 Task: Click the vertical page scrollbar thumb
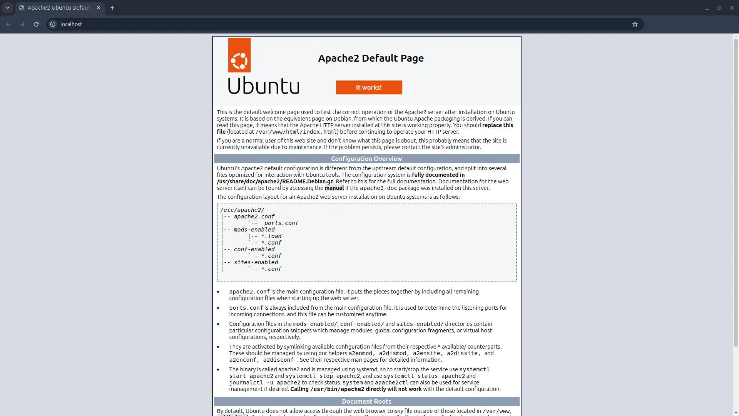click(736, 193)
